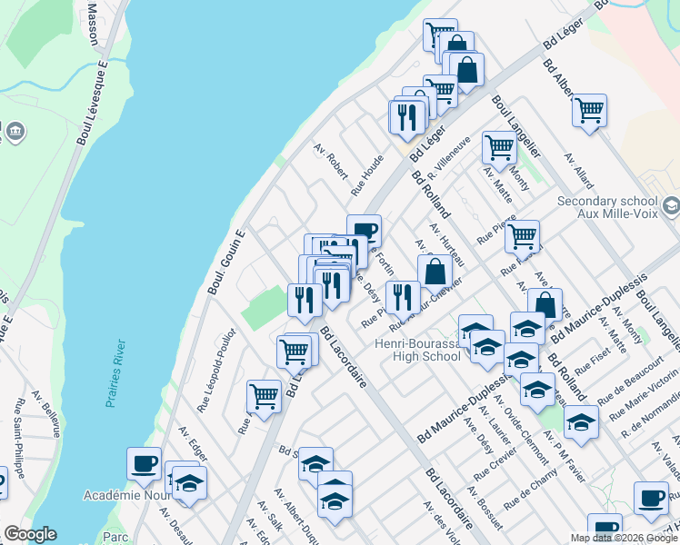Select the Av. Allard street label
This screenshot has height=545, width=680.
[x=578, y=171]
